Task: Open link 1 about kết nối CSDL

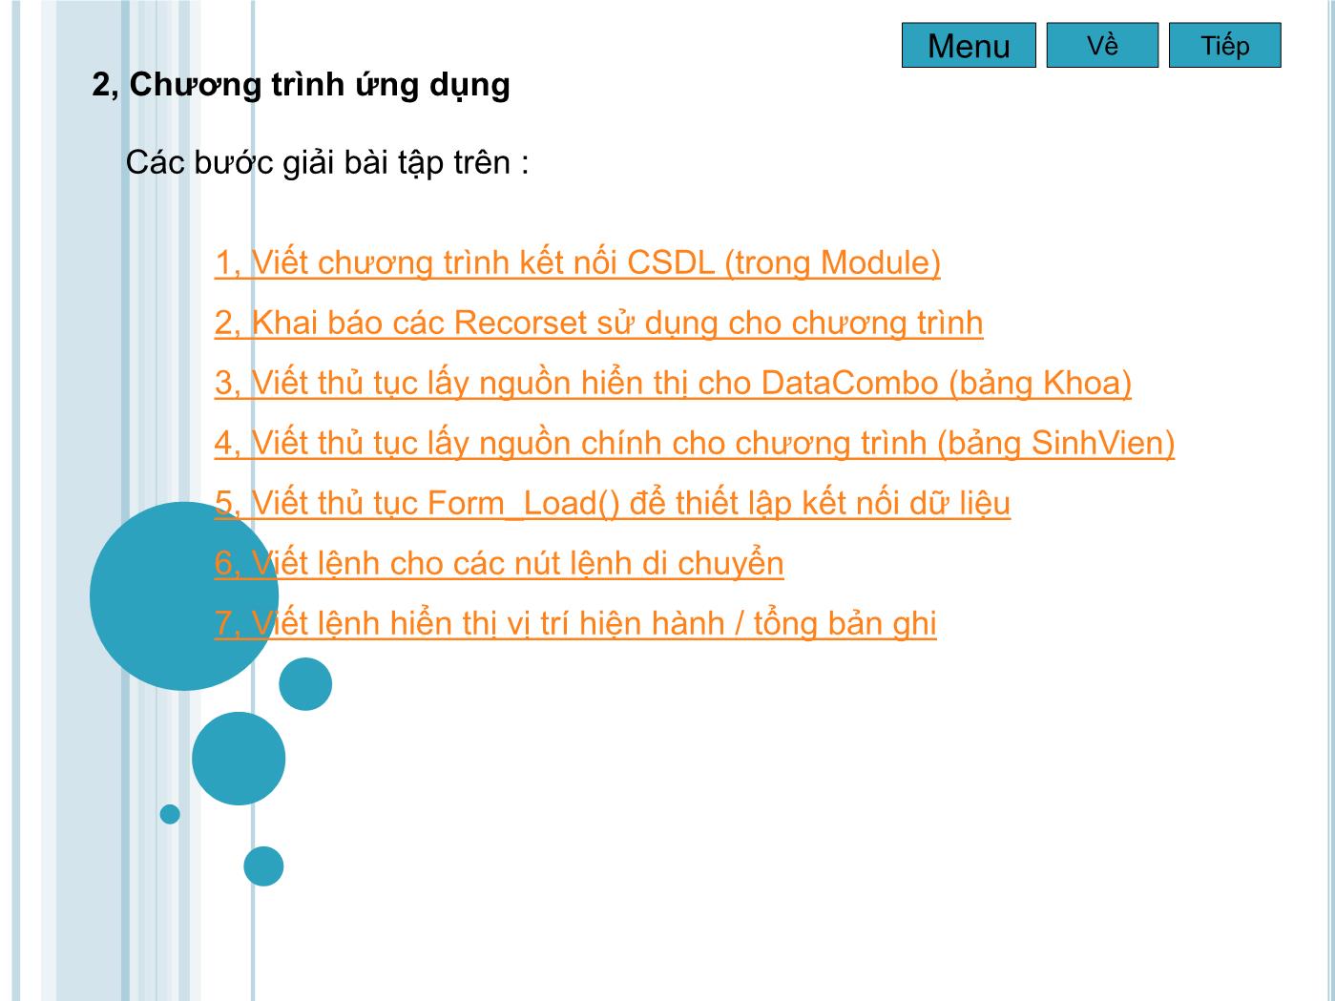Action: pos(577,262)
